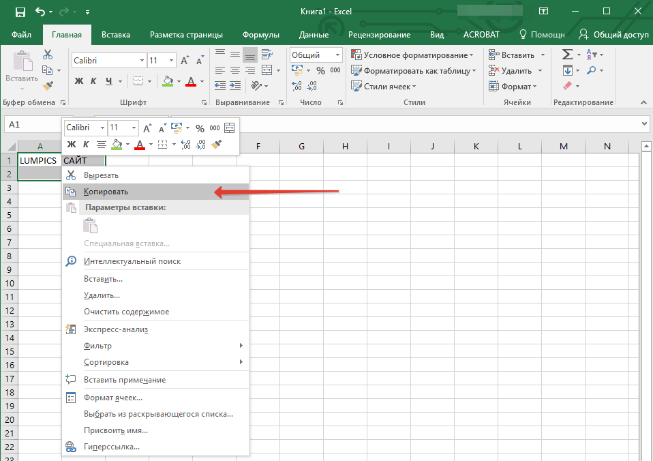The image size is (653, 461).
Task: Click the Format Painter brush in the ribbon clipboard group
Action: (x=48, y=86)
